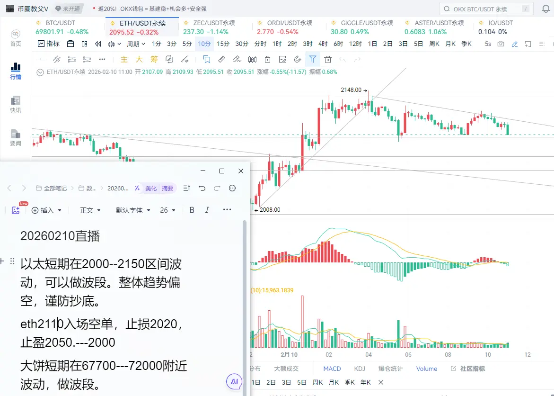Click the 未开通 membership badge

68,9
